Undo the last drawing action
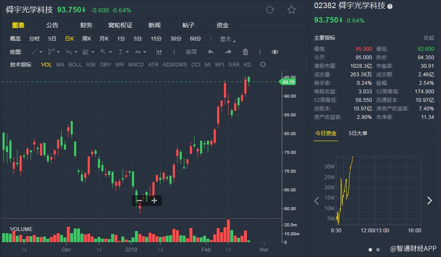 [x=211, y=52]
